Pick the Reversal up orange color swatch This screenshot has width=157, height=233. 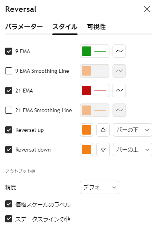[87, 130]
